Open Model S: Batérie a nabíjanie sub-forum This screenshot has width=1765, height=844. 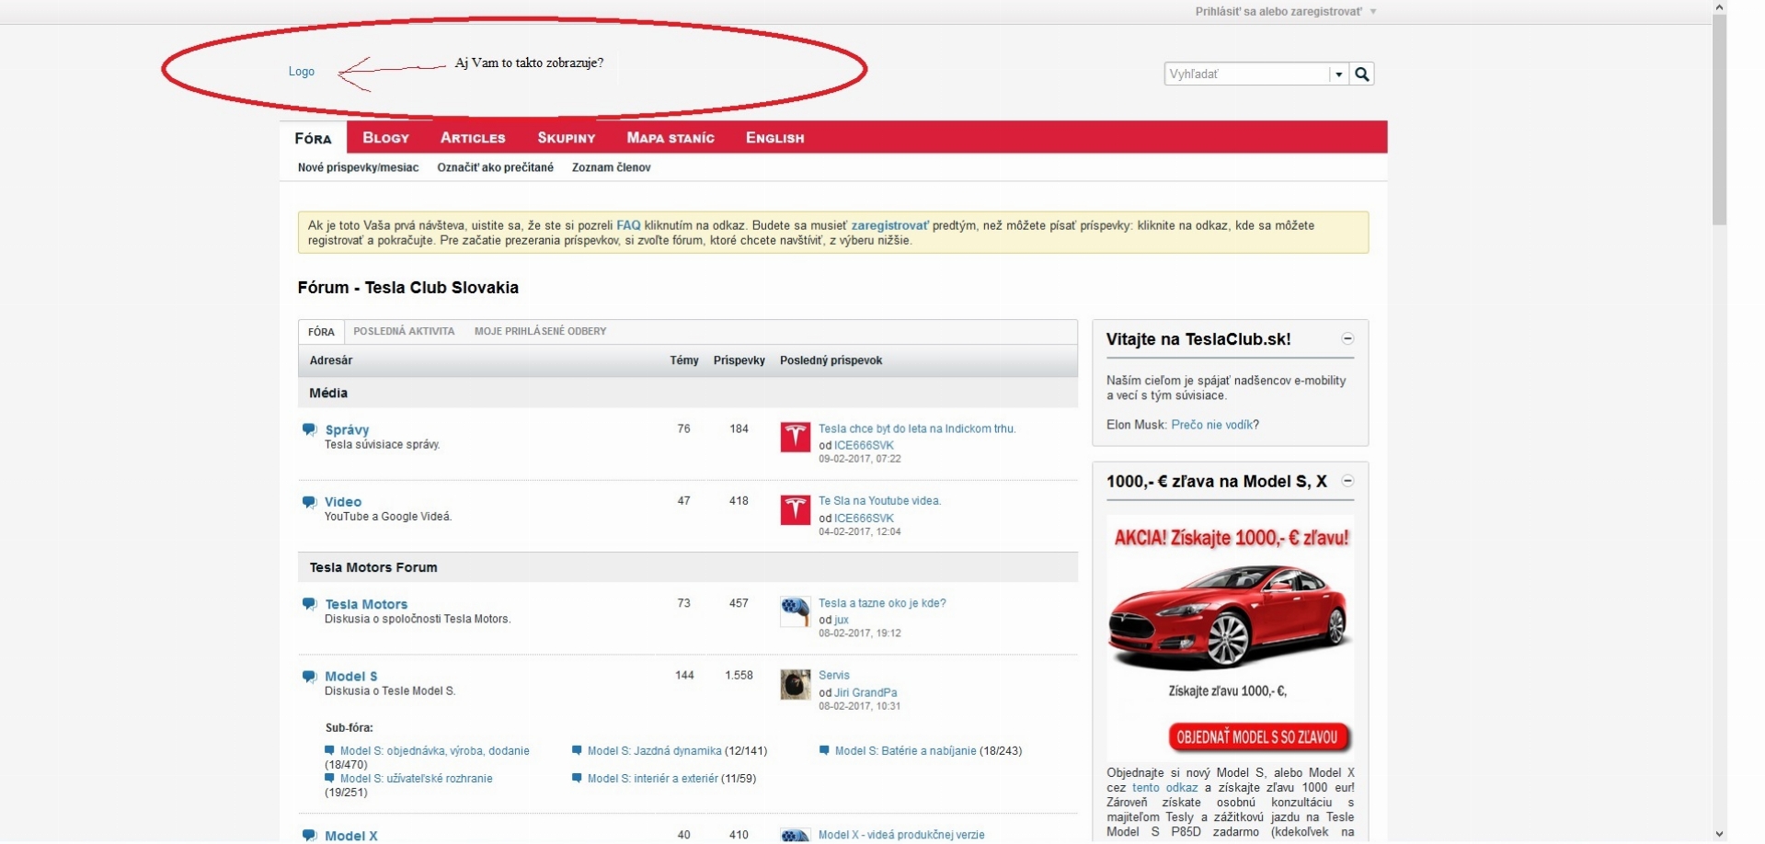tap(906, 751)
